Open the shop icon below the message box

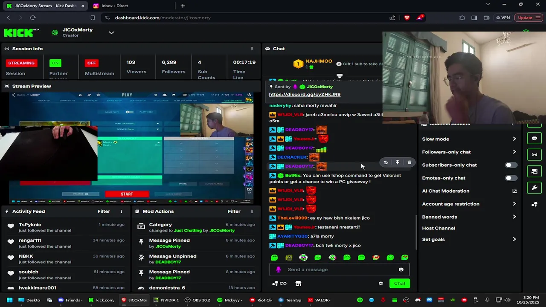[298, 284]
